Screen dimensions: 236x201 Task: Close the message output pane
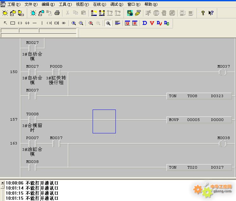pos(3,183)
